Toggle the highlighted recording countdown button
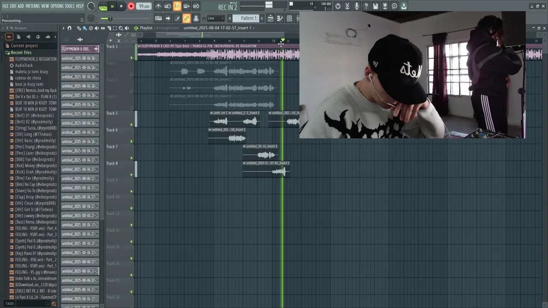This screenshot has width=548, height=308. click(x=177, y=6)
